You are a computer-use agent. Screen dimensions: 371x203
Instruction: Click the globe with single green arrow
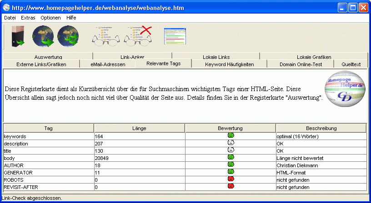(43, 36)
